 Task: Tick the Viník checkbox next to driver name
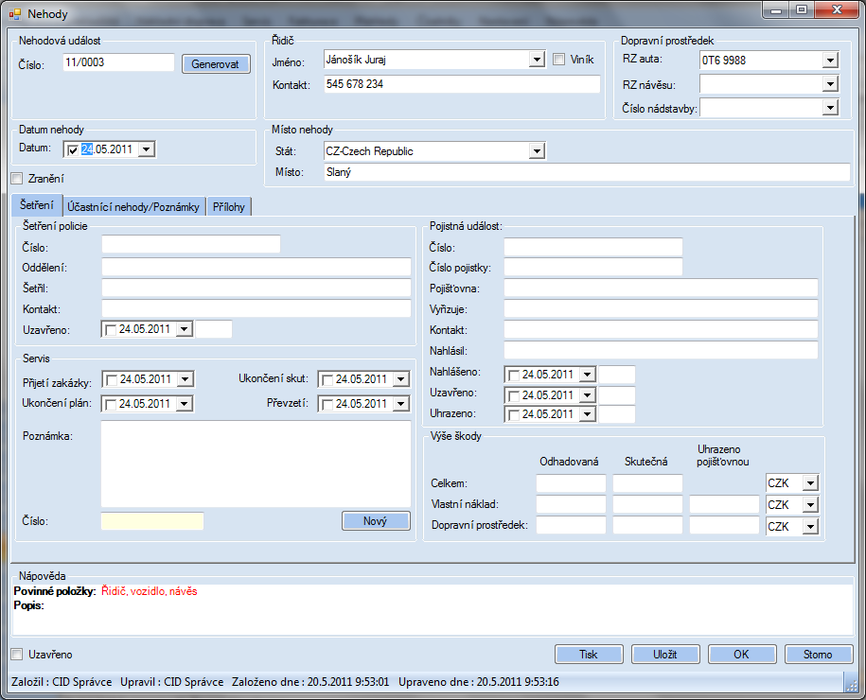click(x=559, y=59)
